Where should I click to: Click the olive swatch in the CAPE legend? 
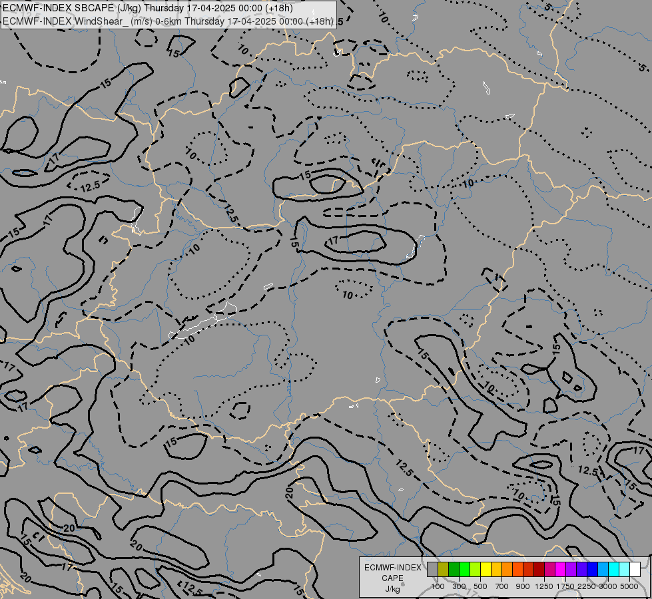[x=444, y=570]
